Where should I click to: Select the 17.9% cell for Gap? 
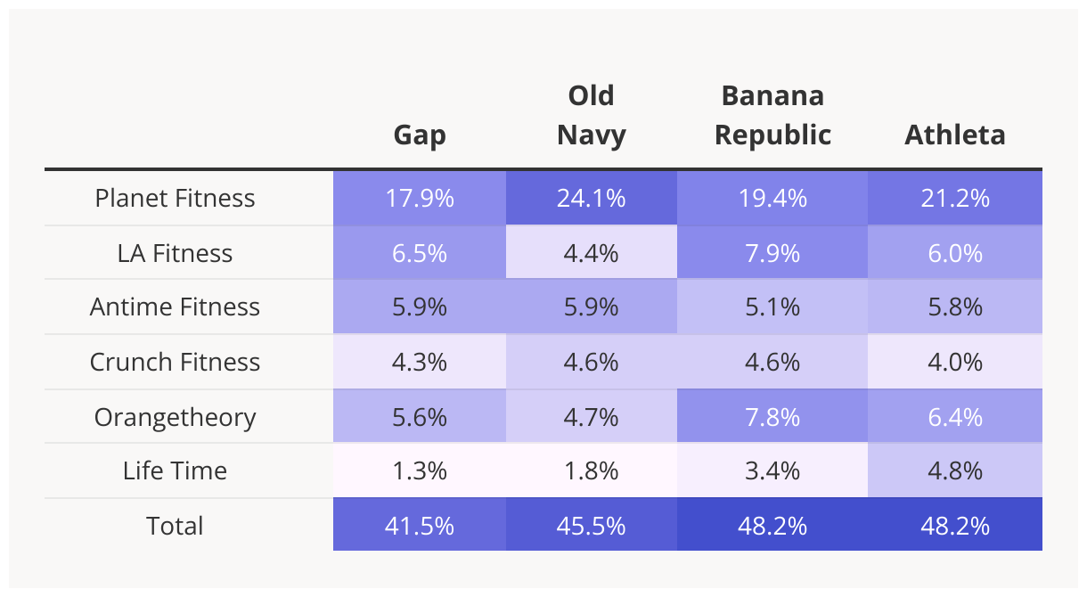[x=420, y=198]
